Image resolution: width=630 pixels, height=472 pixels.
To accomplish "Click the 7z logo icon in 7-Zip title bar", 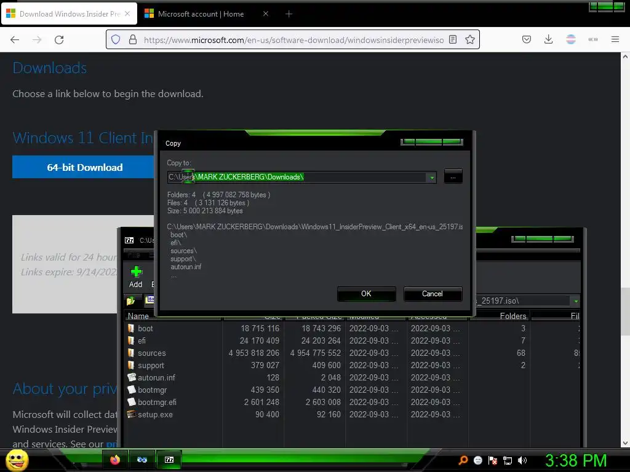I will tap(129, 240).
